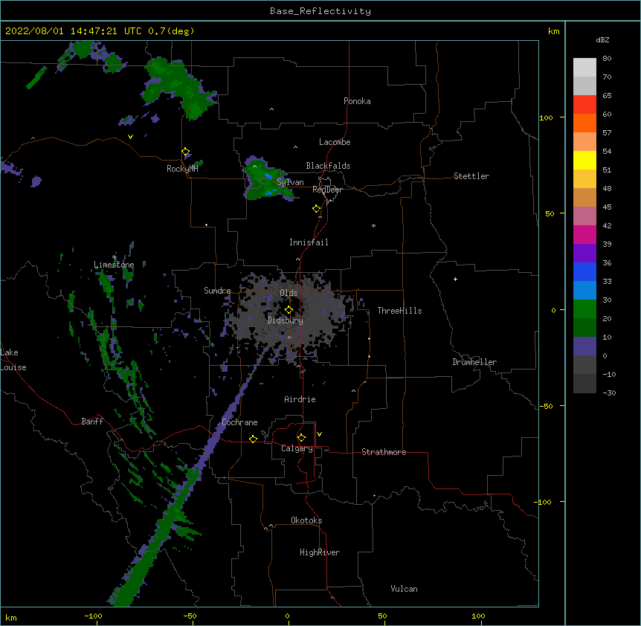This screenshot has height=626, width=641.
Task: Click the 0 tick on the bottom km axis
Action: pyautogui.click(x=287, y=616)
